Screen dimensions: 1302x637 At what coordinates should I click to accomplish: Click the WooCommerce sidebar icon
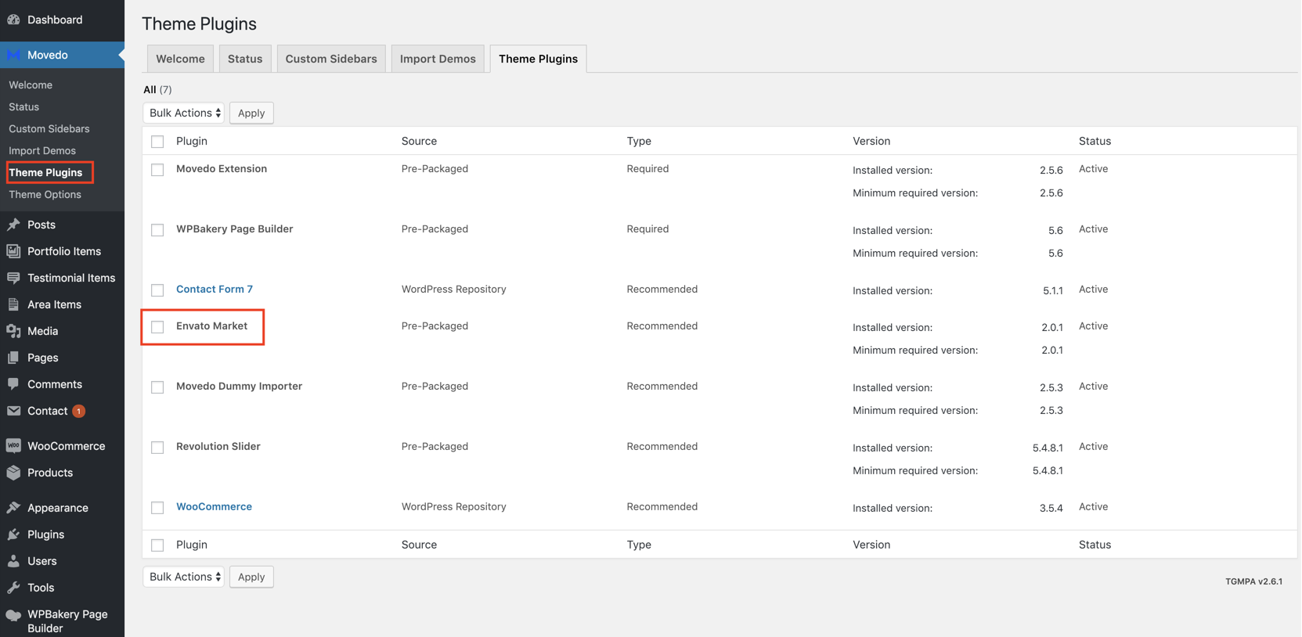13,446
